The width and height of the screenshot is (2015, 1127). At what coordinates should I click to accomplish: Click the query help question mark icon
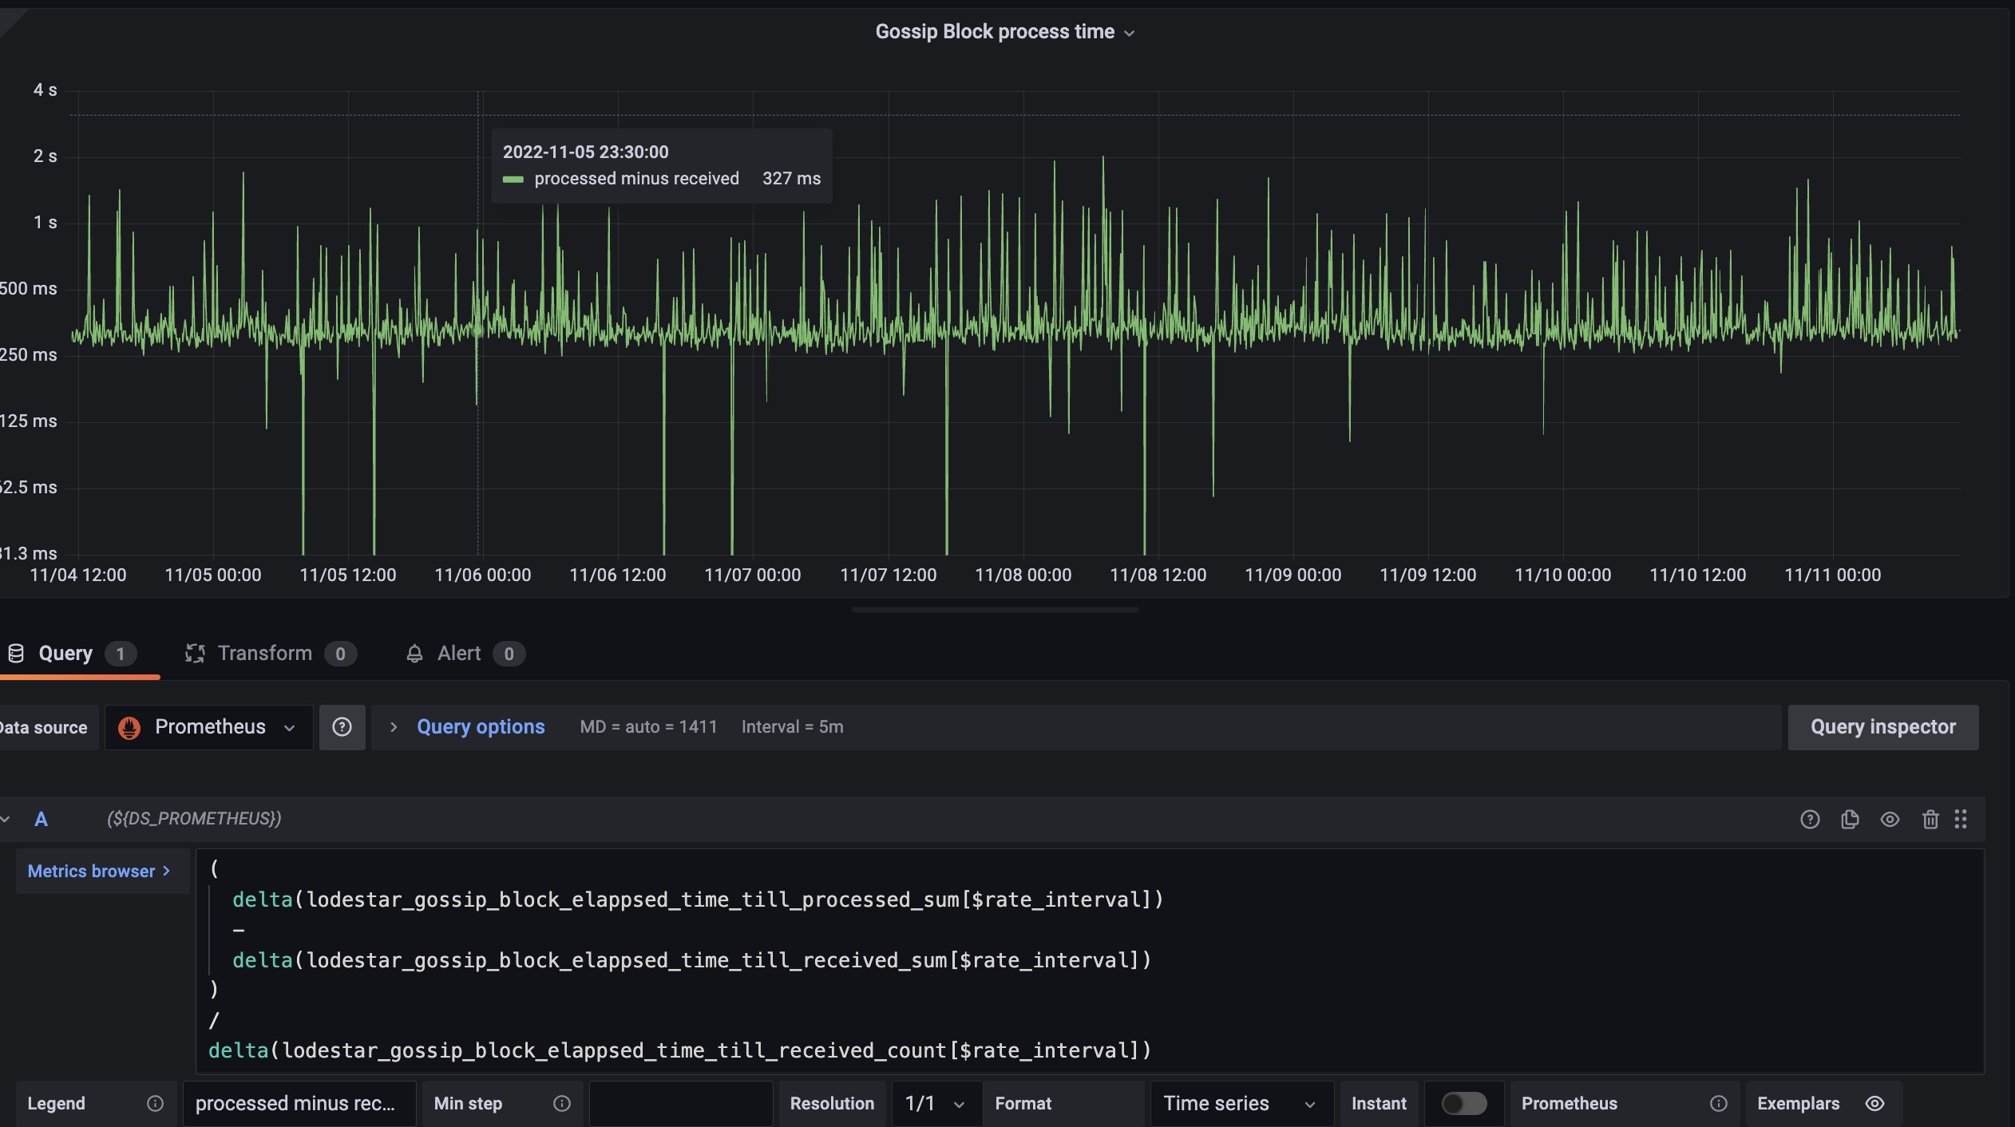pyautogui.click(x=1810, y=819)
